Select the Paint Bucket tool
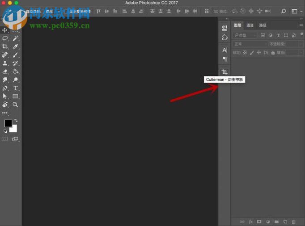Image resolution: width=305 pixels, height=226 pixels. pyautogui.click(x=15, y=71)
